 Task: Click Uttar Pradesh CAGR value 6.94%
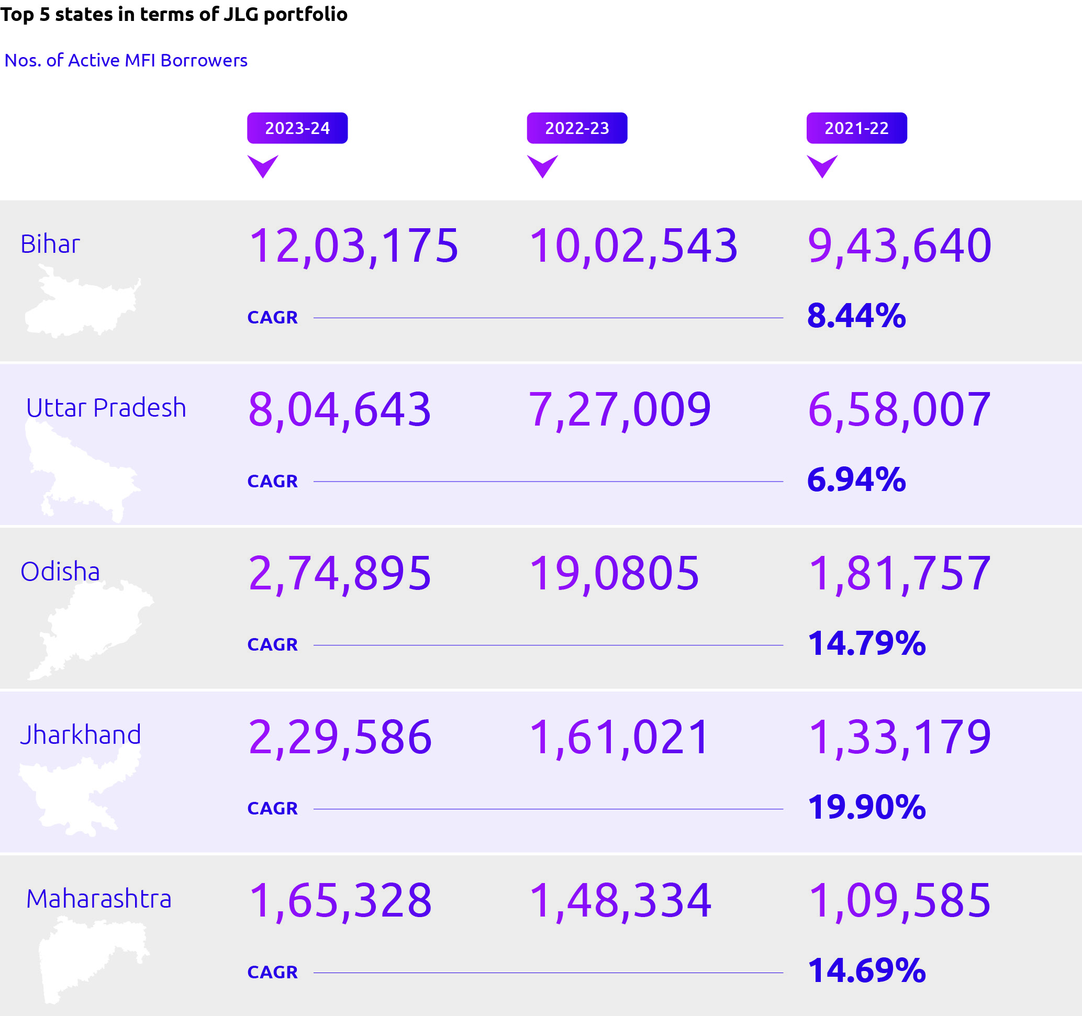856,479
